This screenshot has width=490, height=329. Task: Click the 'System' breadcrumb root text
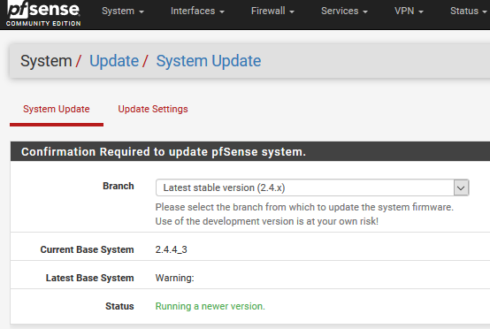46,61
